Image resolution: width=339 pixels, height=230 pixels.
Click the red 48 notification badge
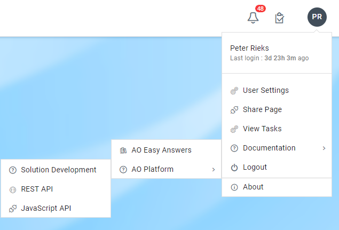[x=261, y=9]
